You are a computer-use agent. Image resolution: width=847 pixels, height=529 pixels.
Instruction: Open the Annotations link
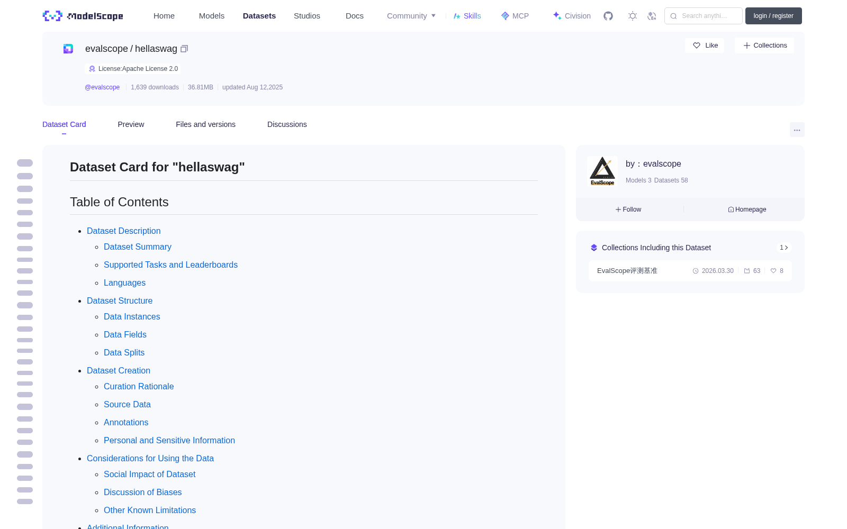pyautogui.click(x=126, y=422)
